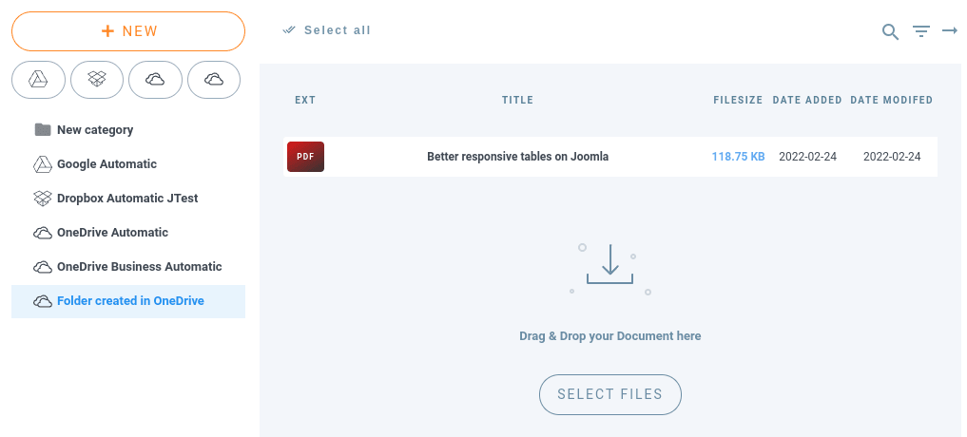
Task: Open the New category folder
Action: pyautogui.click(x=94, y=130)
